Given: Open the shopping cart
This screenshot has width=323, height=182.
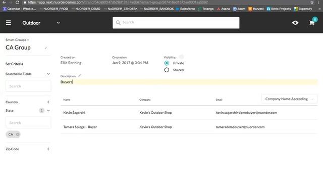Looking at the screenshot, I should coord(312,23).
